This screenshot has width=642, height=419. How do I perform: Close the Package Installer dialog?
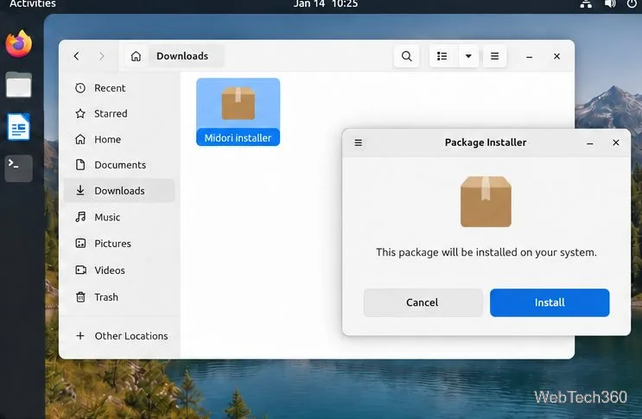click(x=616, y=143)
